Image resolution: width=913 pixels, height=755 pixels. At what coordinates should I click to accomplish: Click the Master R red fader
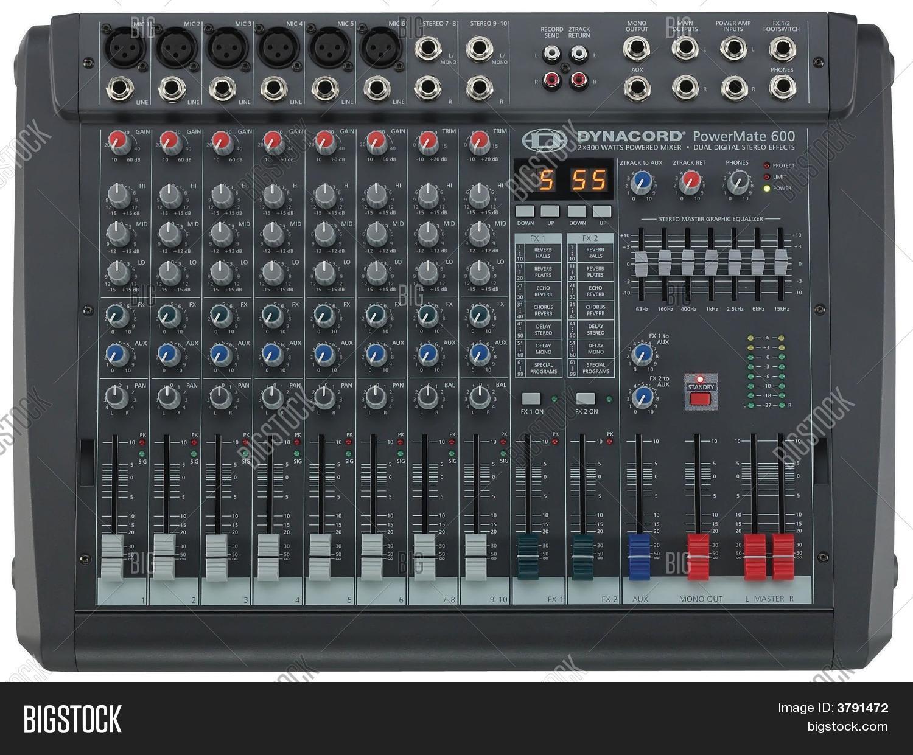783,556
